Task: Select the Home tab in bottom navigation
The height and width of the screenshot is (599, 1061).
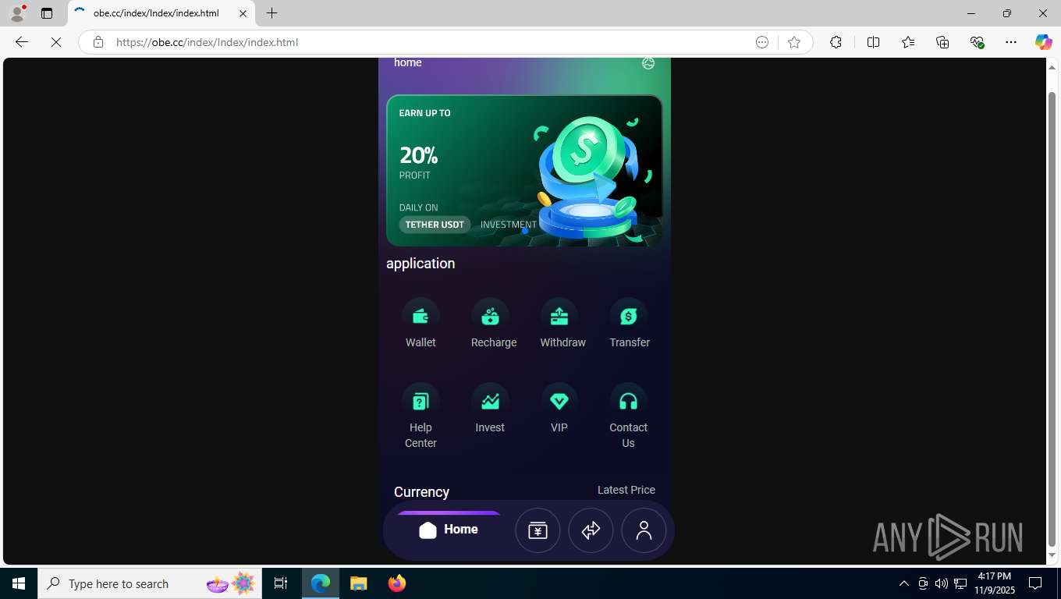Action: (x=449, y=530)
